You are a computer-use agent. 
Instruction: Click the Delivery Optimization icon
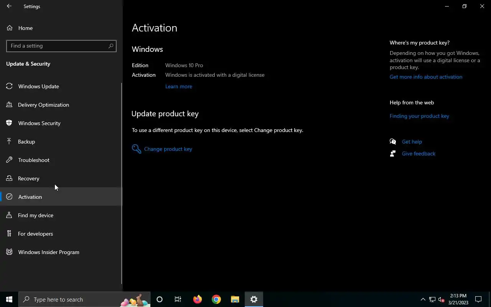(9, 105)
